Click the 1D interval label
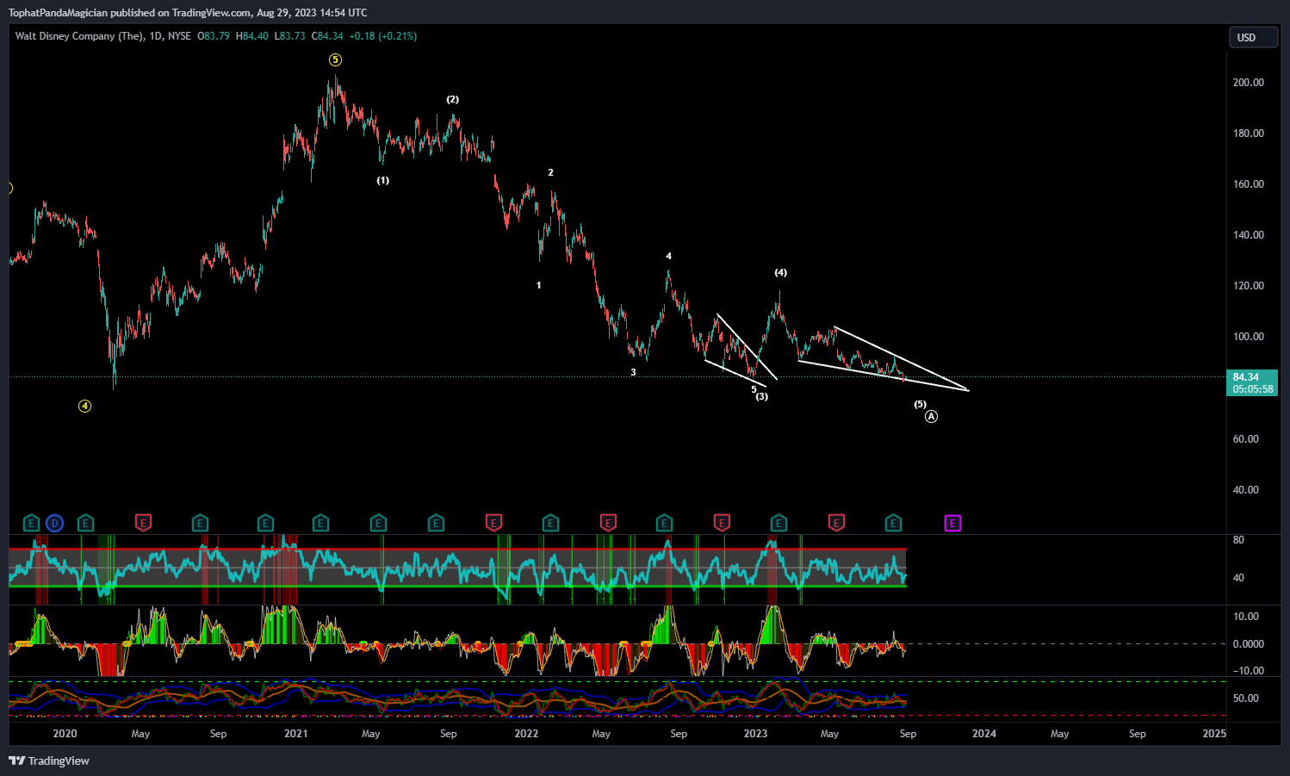 pyautogui.click(x=155, y=36)
